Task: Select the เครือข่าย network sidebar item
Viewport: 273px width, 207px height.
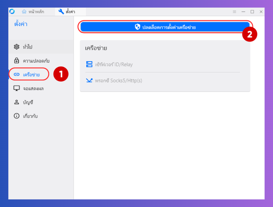Action: (41, 75)
